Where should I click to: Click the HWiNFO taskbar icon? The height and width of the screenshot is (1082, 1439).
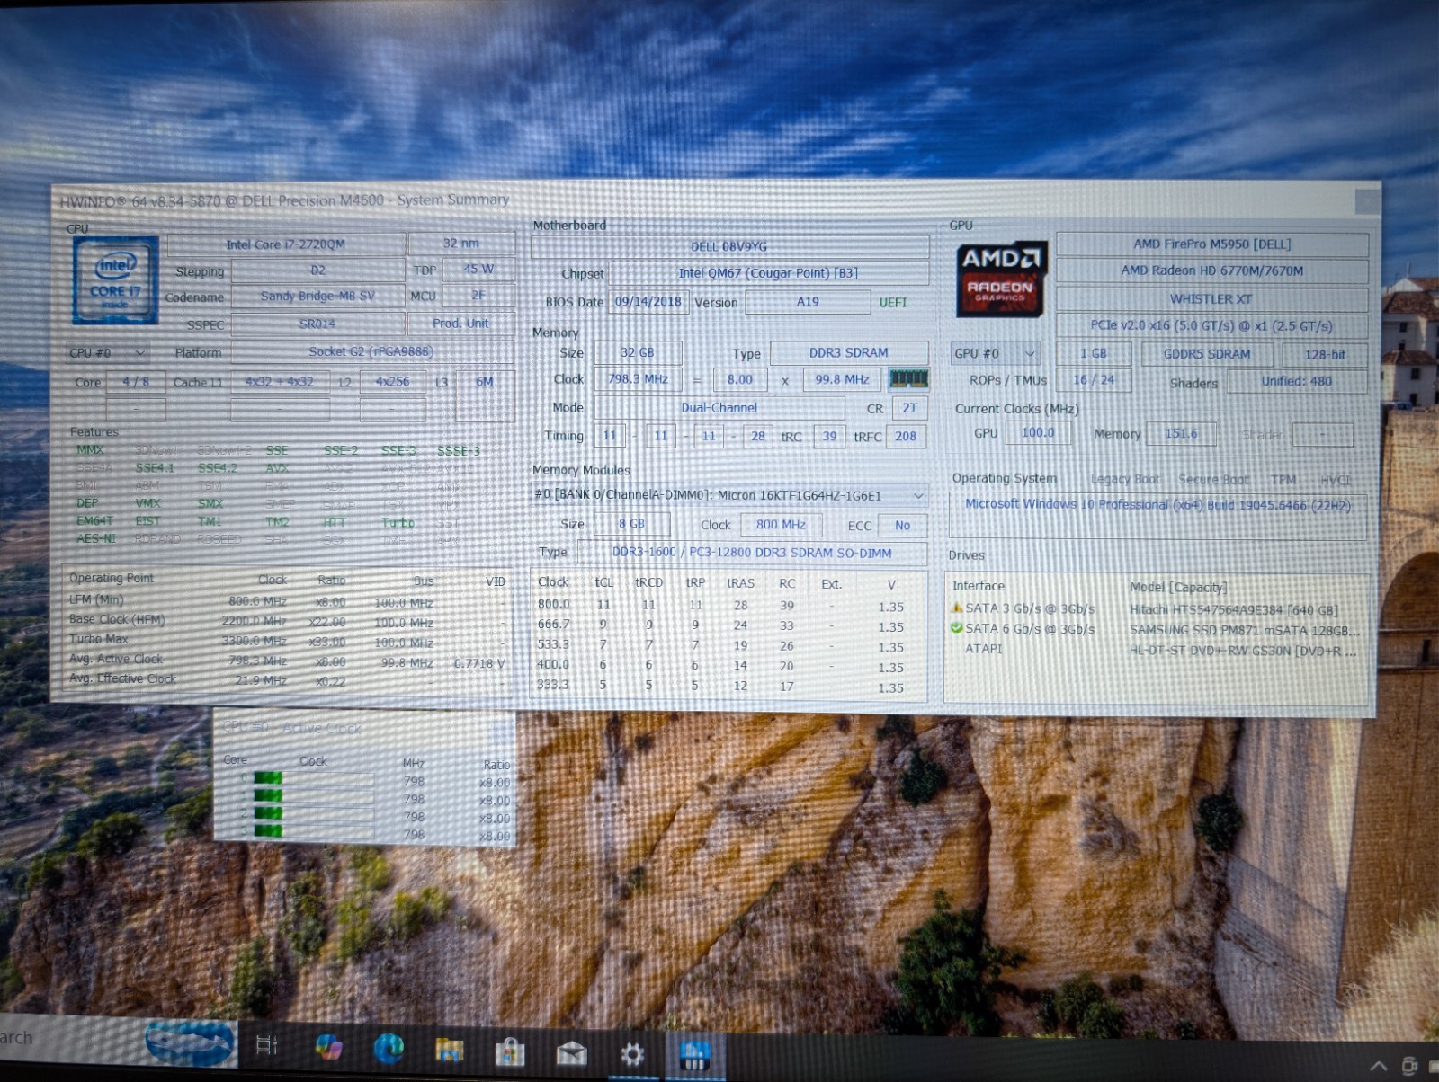(x=694, y=1055)
